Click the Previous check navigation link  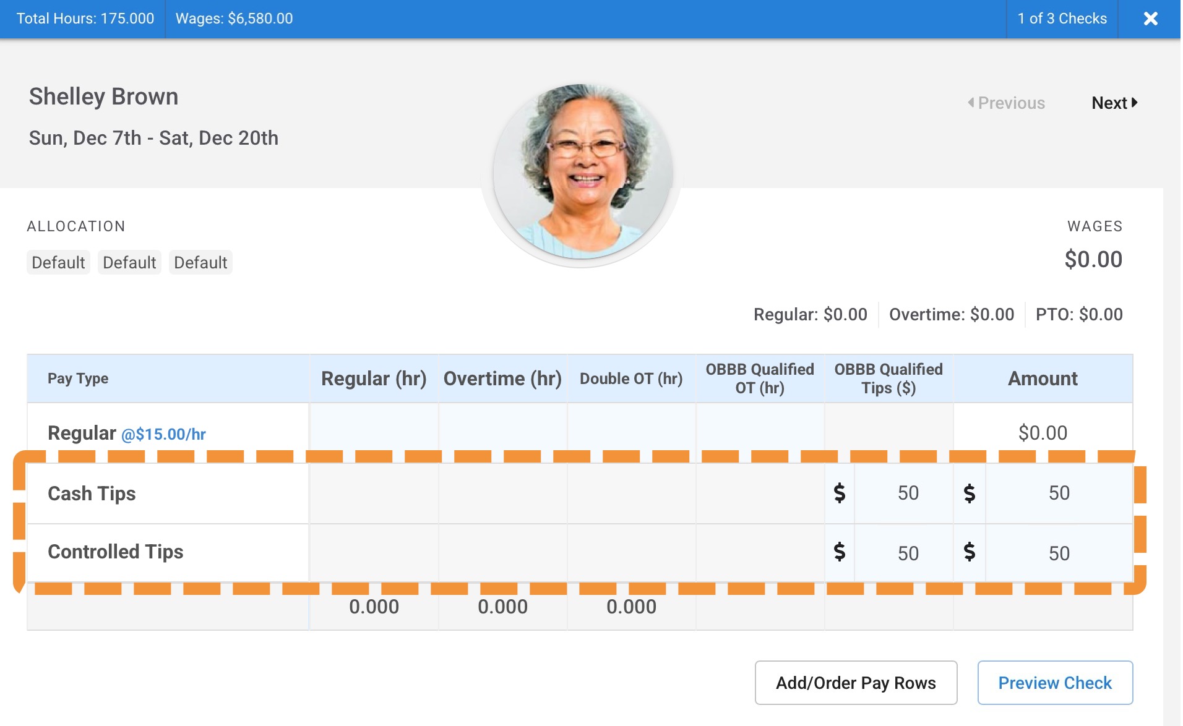click(x=1007, y=103)
